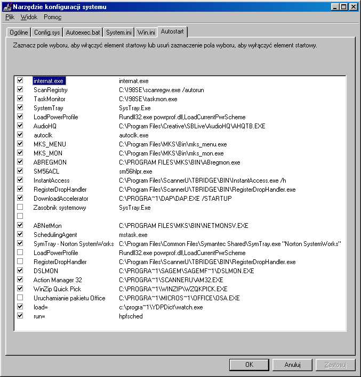Open the Widok menu
Image resolution: width=361 pixels, height=377 pixels.
click(x=29, y=17)
